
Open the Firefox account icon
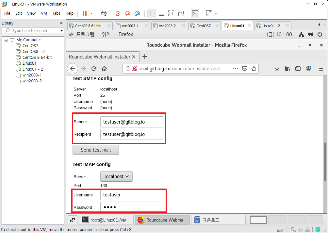click(308, 69)
